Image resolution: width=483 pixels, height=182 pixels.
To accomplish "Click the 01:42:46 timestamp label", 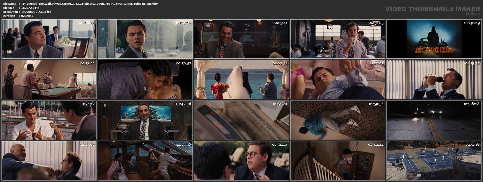I will [183, 104].
